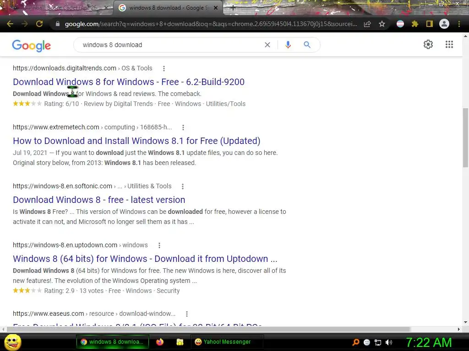Viewport: 469px width, 351px height.
Task: Click the extremetech.com URL breadcrumb
Action: coord(92,127)
